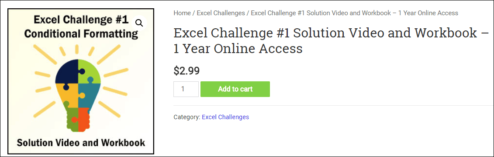Click the yellow puzzle piece in lightbulb
Screen dimensions: 494x157
67,95
